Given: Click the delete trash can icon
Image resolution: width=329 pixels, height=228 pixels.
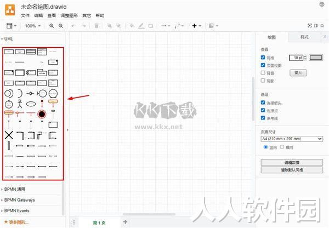Looking at the screenshot, I should click(x=97, y=26).
